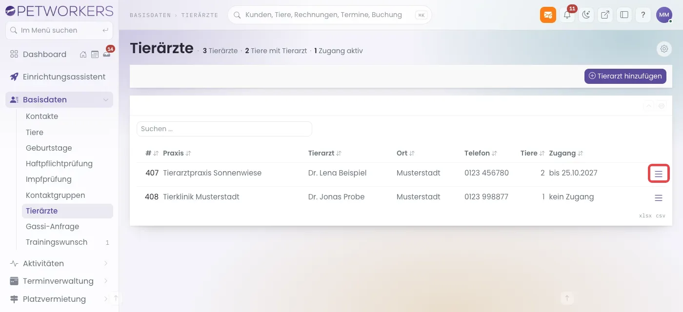Click the Suchen table filter field
This screenshot has width=683, height=312.
point(224,129)
